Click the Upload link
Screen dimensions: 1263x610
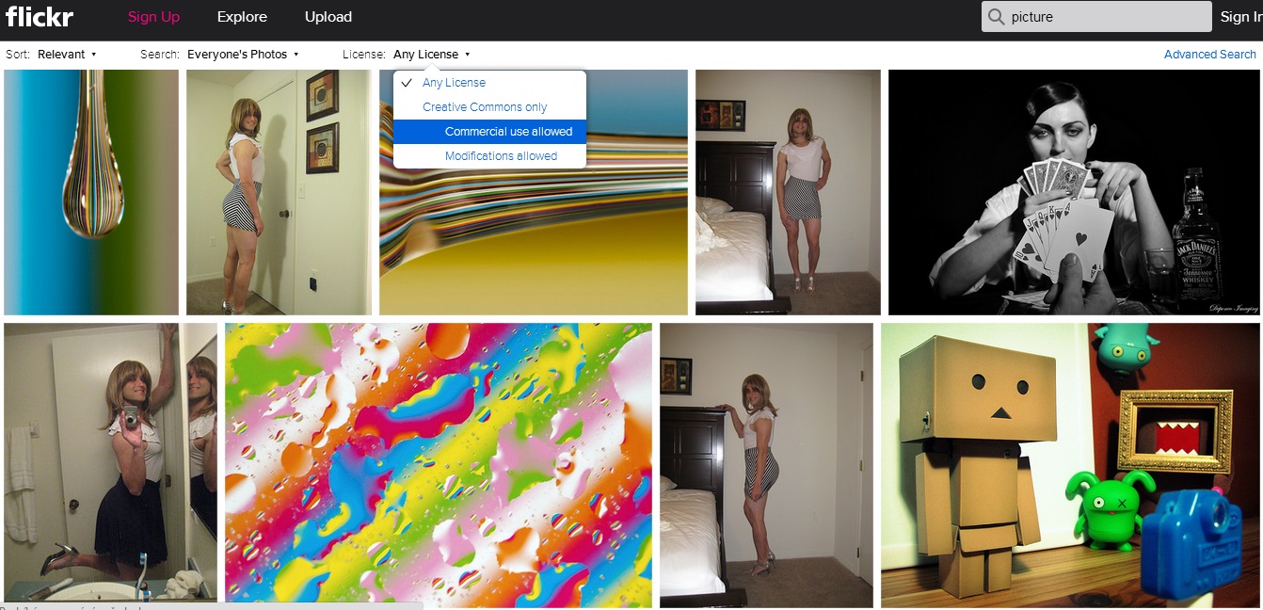pyautogui.click(x=328, y=17)
